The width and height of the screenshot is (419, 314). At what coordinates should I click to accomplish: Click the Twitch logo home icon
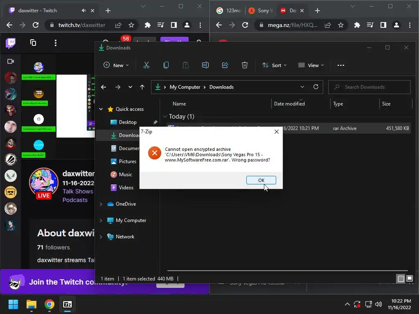tap(11, 43)
